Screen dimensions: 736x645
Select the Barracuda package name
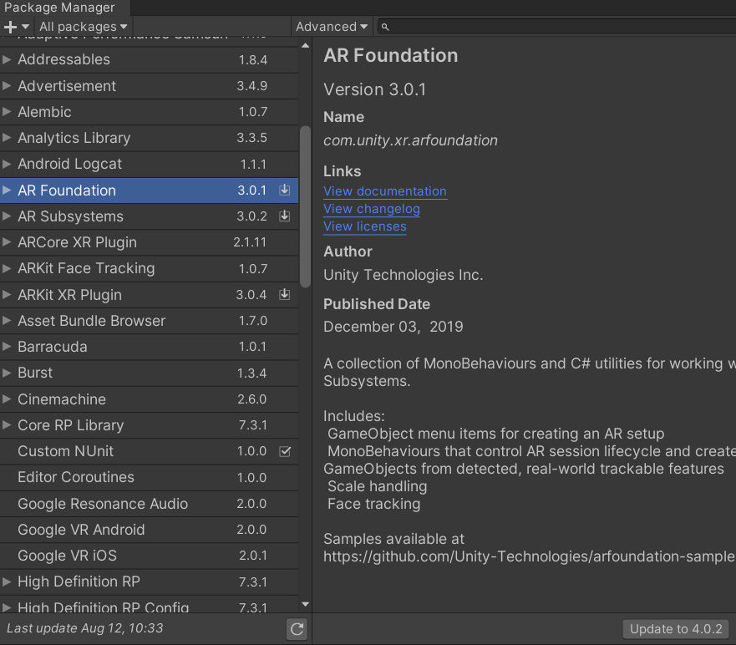[53, 347]
